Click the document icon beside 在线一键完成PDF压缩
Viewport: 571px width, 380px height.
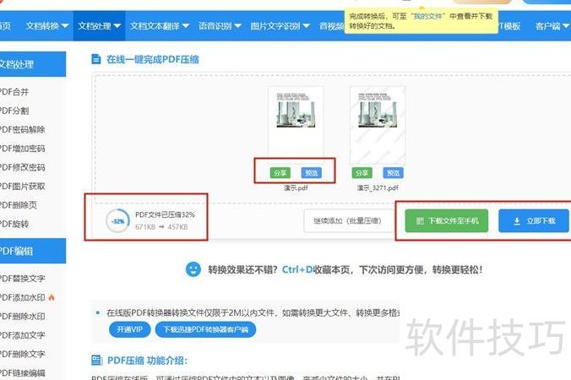(x=96, y=59)
